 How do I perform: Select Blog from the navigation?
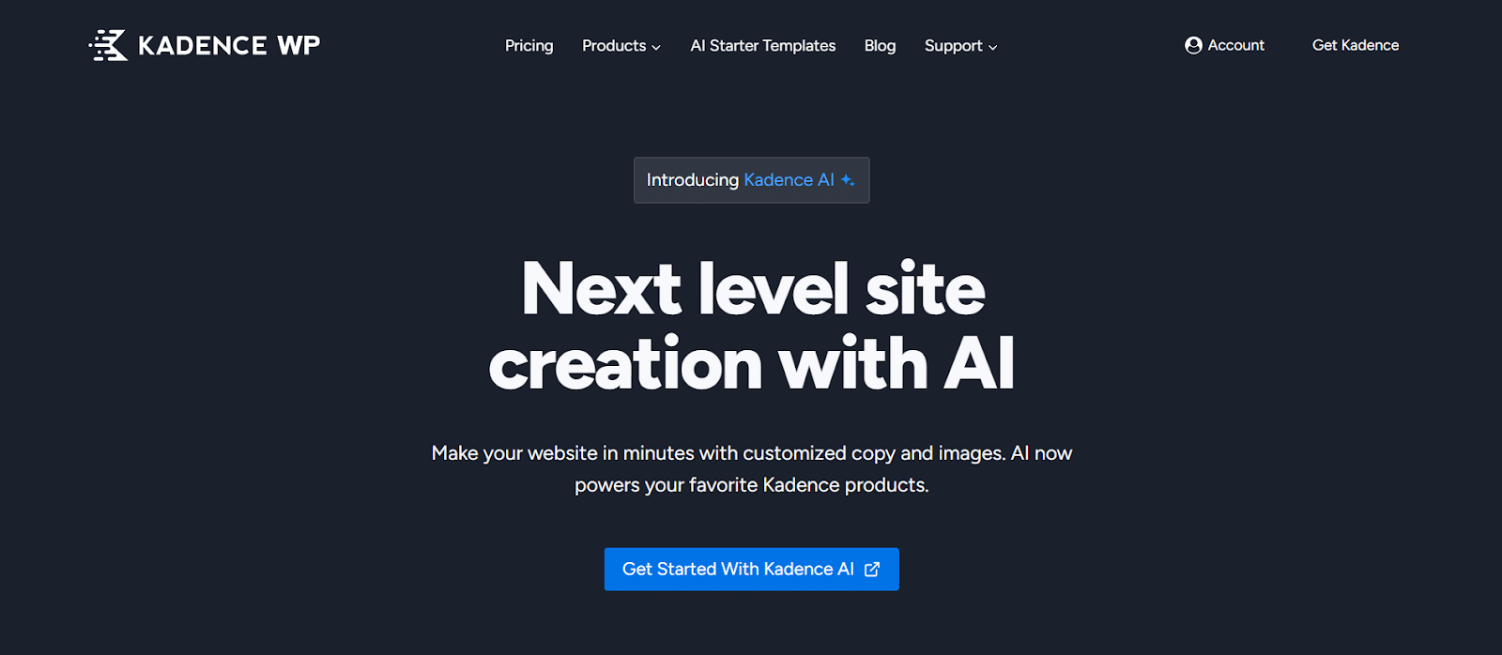pyautogui.click(x=879, y=45)
